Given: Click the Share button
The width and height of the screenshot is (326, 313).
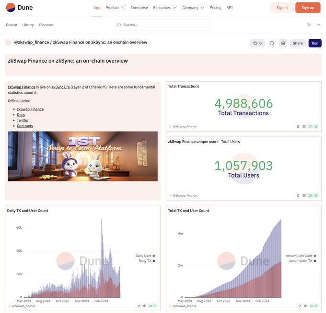Looking at the screenshot, I should coord(298,43).
